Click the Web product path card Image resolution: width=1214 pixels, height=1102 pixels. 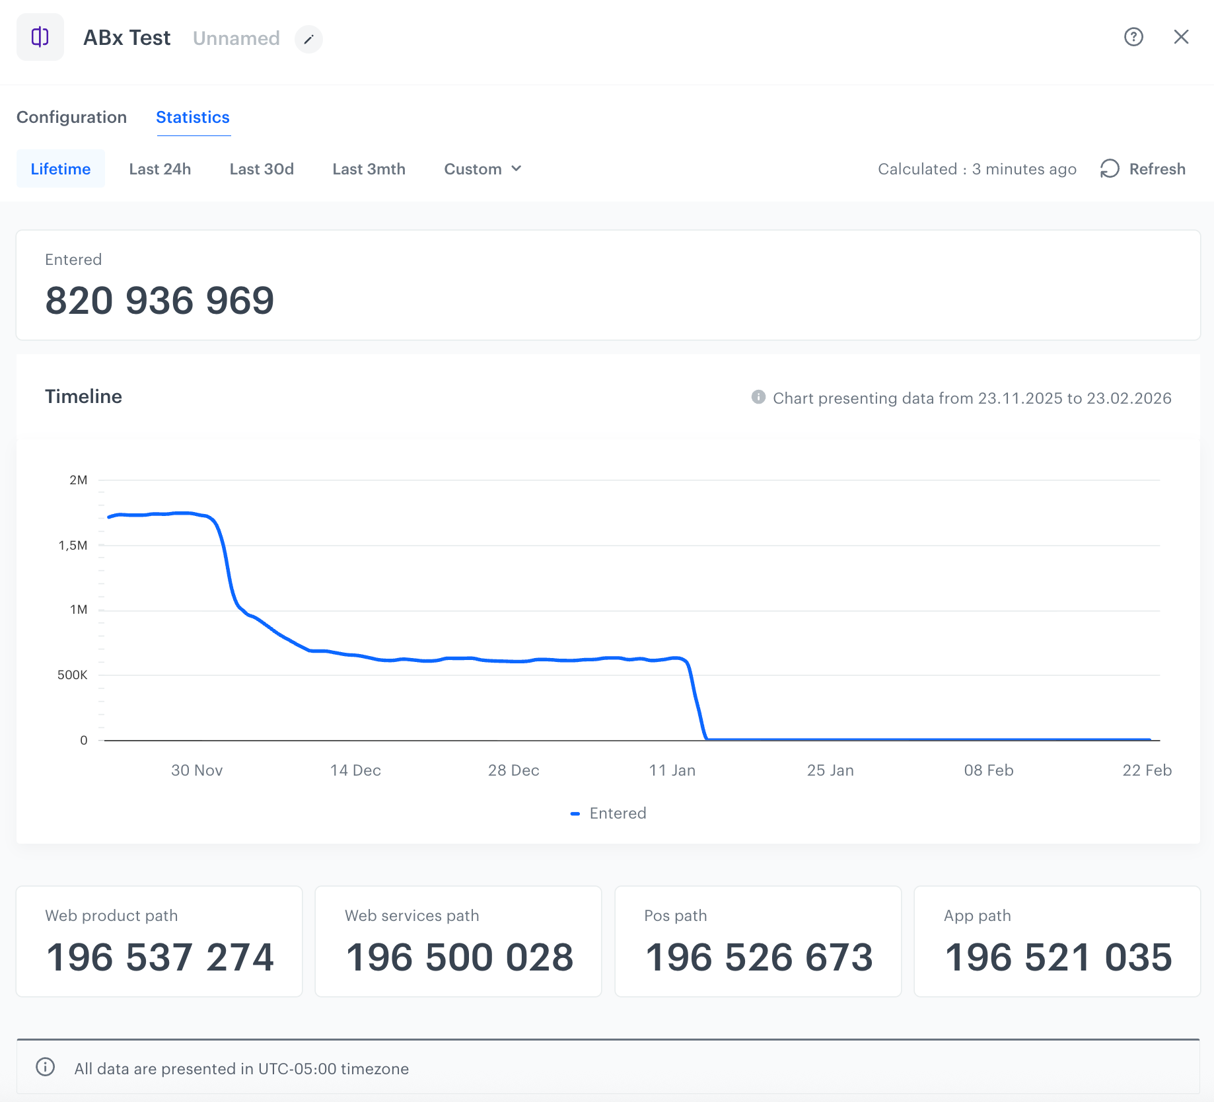[159, 941]
